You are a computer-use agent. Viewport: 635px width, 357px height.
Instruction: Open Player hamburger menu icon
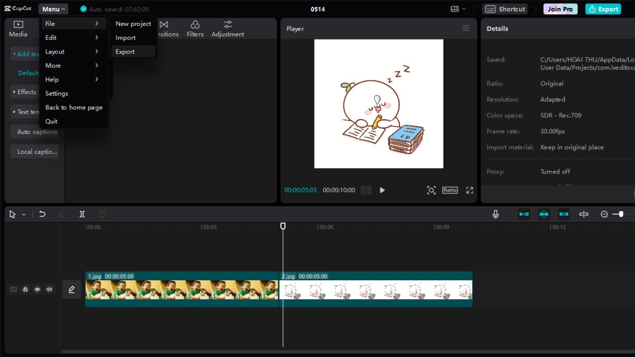[466, 29]
